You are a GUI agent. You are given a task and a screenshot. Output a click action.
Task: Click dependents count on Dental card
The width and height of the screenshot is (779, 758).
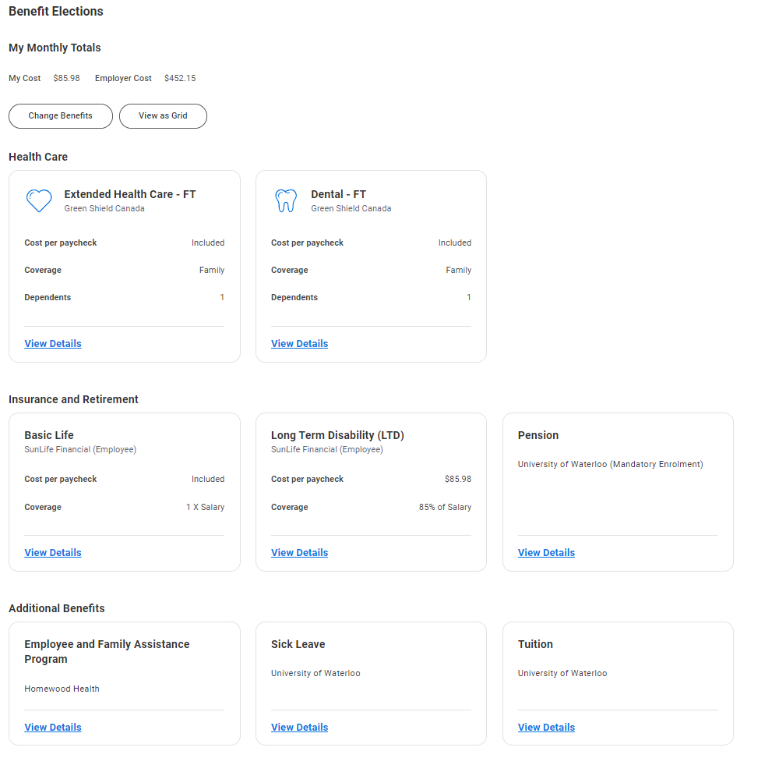point(469,298)
